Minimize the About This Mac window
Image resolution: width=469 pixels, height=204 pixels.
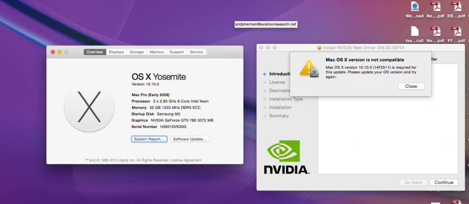pyautogui.click(x=60, y=52)
